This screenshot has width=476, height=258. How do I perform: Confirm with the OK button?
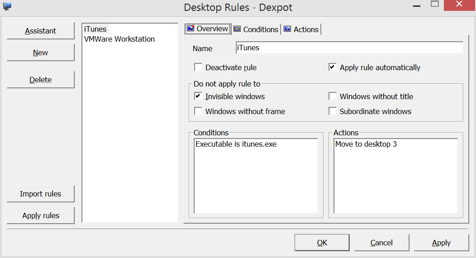(322, 243)
